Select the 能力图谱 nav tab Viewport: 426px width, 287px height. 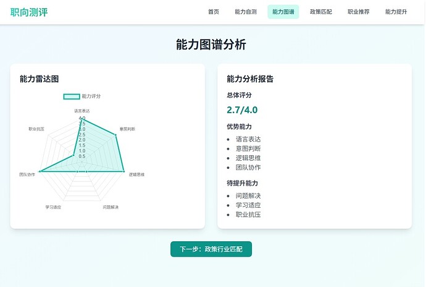point(283,12)
